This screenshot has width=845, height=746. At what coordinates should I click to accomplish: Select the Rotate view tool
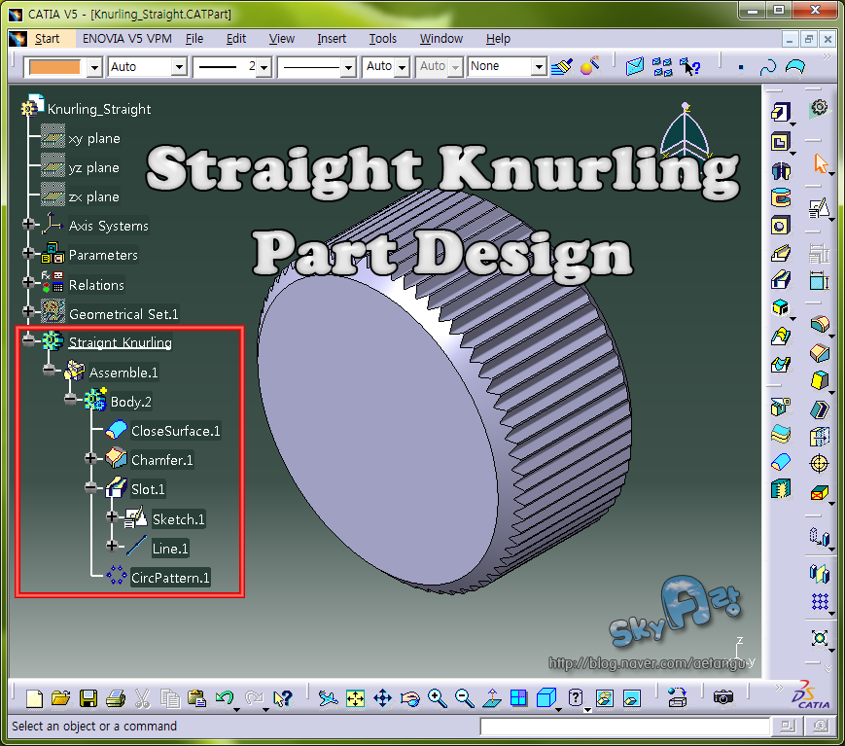click(411, 696)
